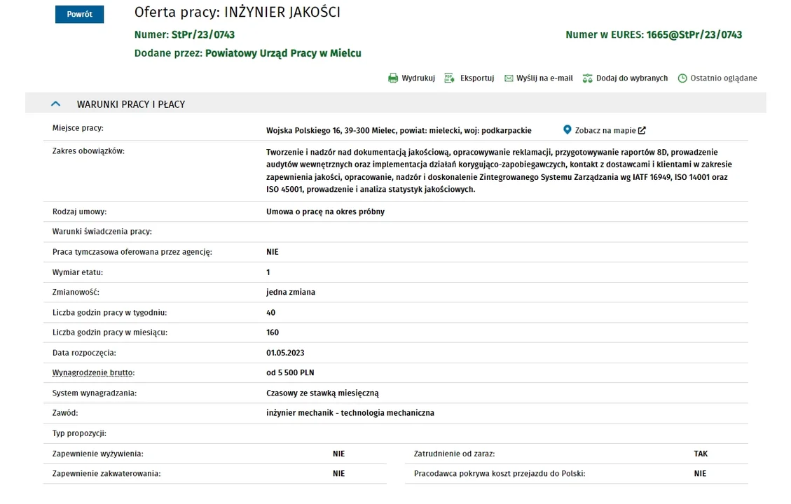Click NIE value for Zapewnienie zakwaterowania
Viewport: 791px width, 504px height.
coord(339,473)
